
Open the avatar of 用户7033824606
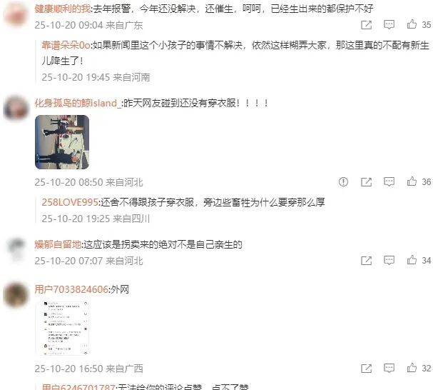pos(16,294)
